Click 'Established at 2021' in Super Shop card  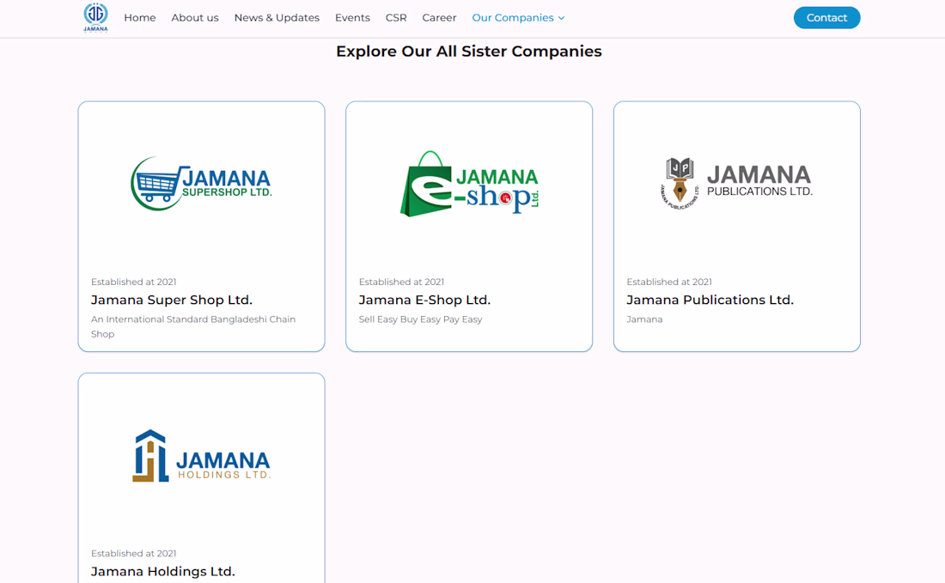pos(134,282)
